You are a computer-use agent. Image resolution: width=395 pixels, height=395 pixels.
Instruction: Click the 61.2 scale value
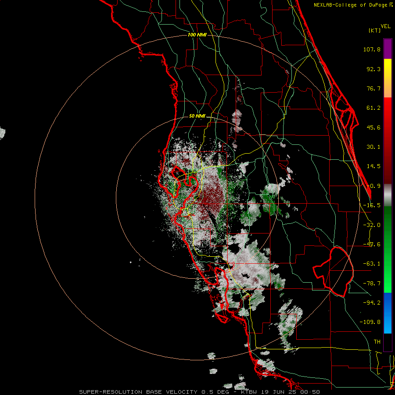[373, 108]
